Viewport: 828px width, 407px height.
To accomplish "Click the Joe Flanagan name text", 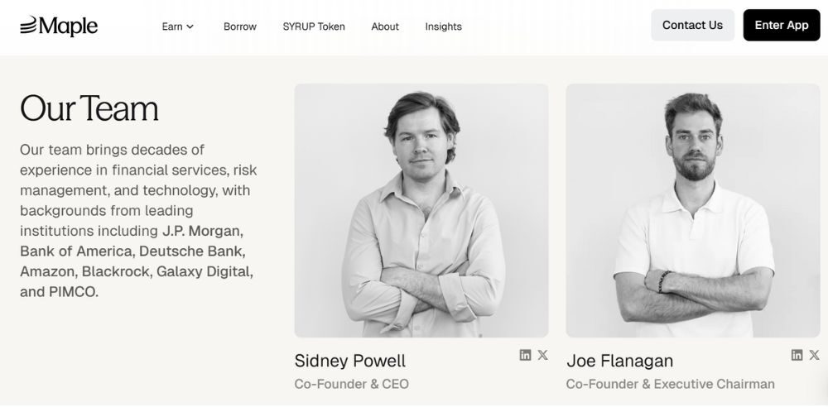I will (x=619, y=362).
